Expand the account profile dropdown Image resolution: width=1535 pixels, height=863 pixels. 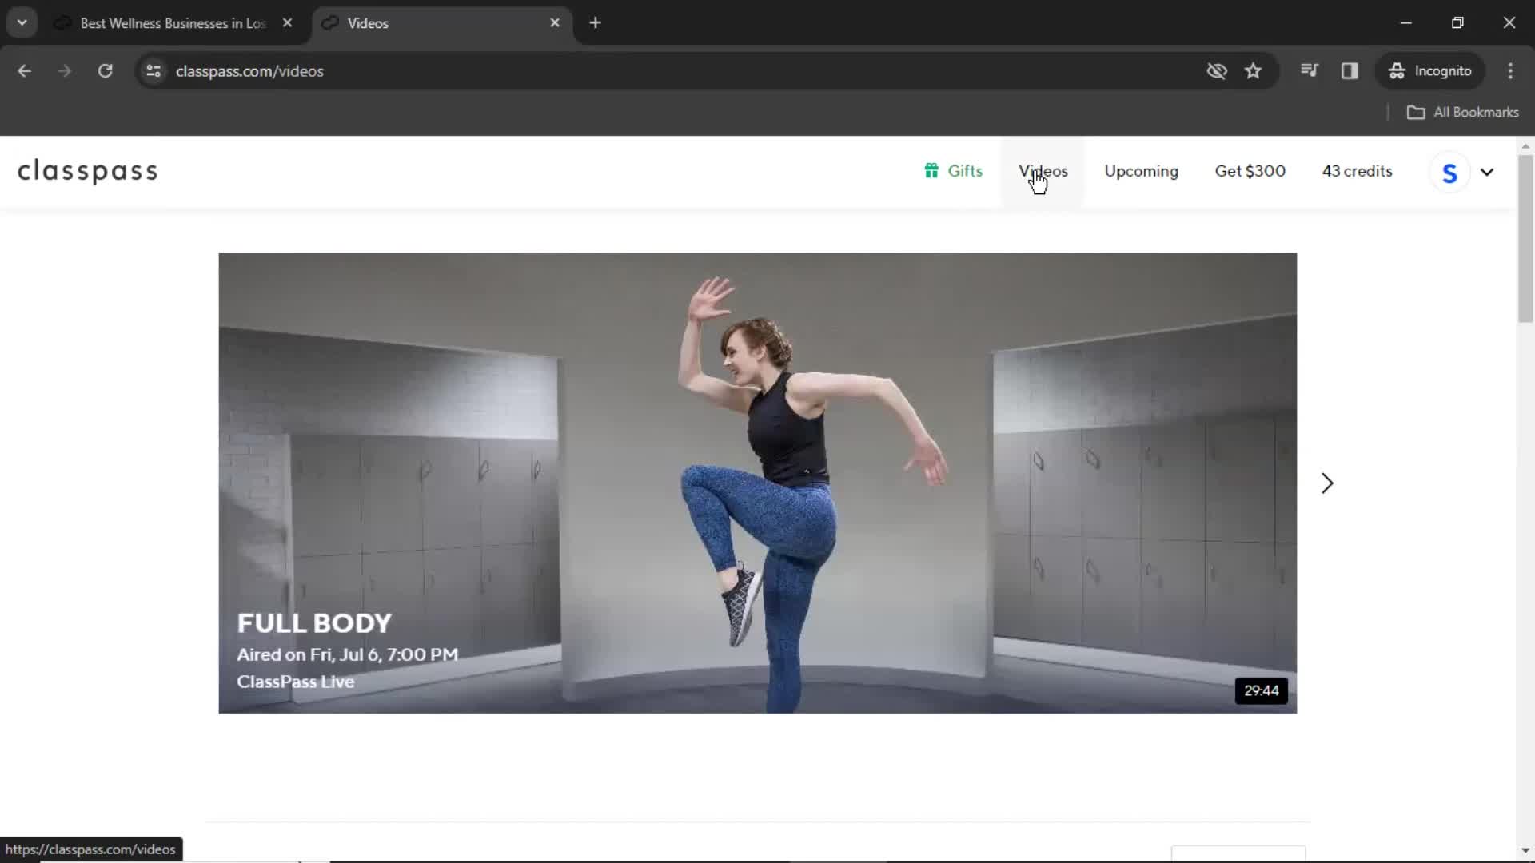[1486, 172]
